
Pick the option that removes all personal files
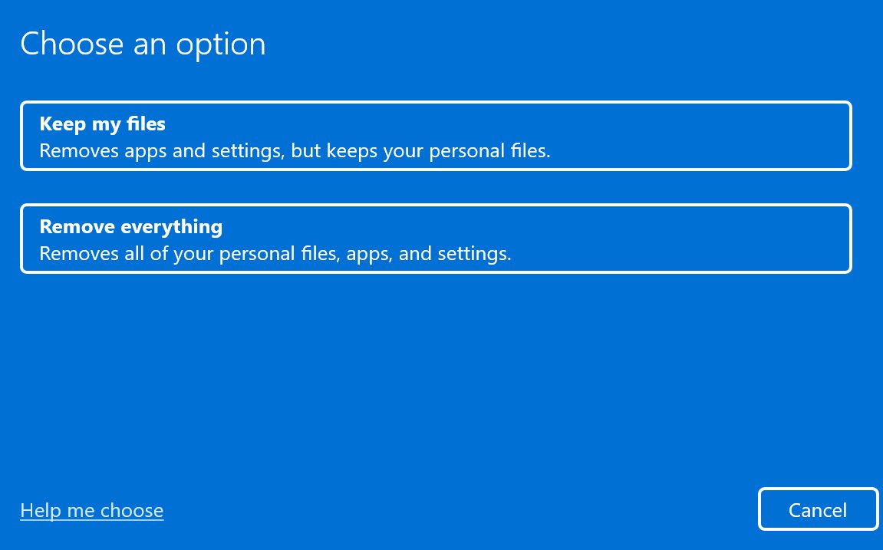pyautogui.click(x=436, y=239)
